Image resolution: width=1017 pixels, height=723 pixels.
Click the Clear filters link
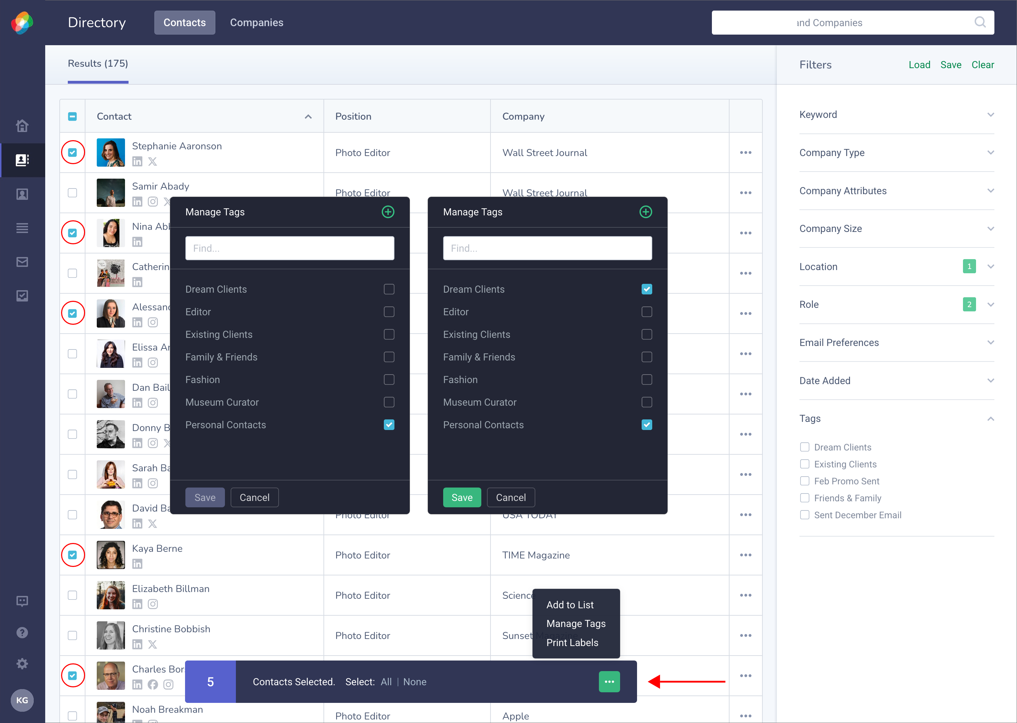click(x=983, y=65)
